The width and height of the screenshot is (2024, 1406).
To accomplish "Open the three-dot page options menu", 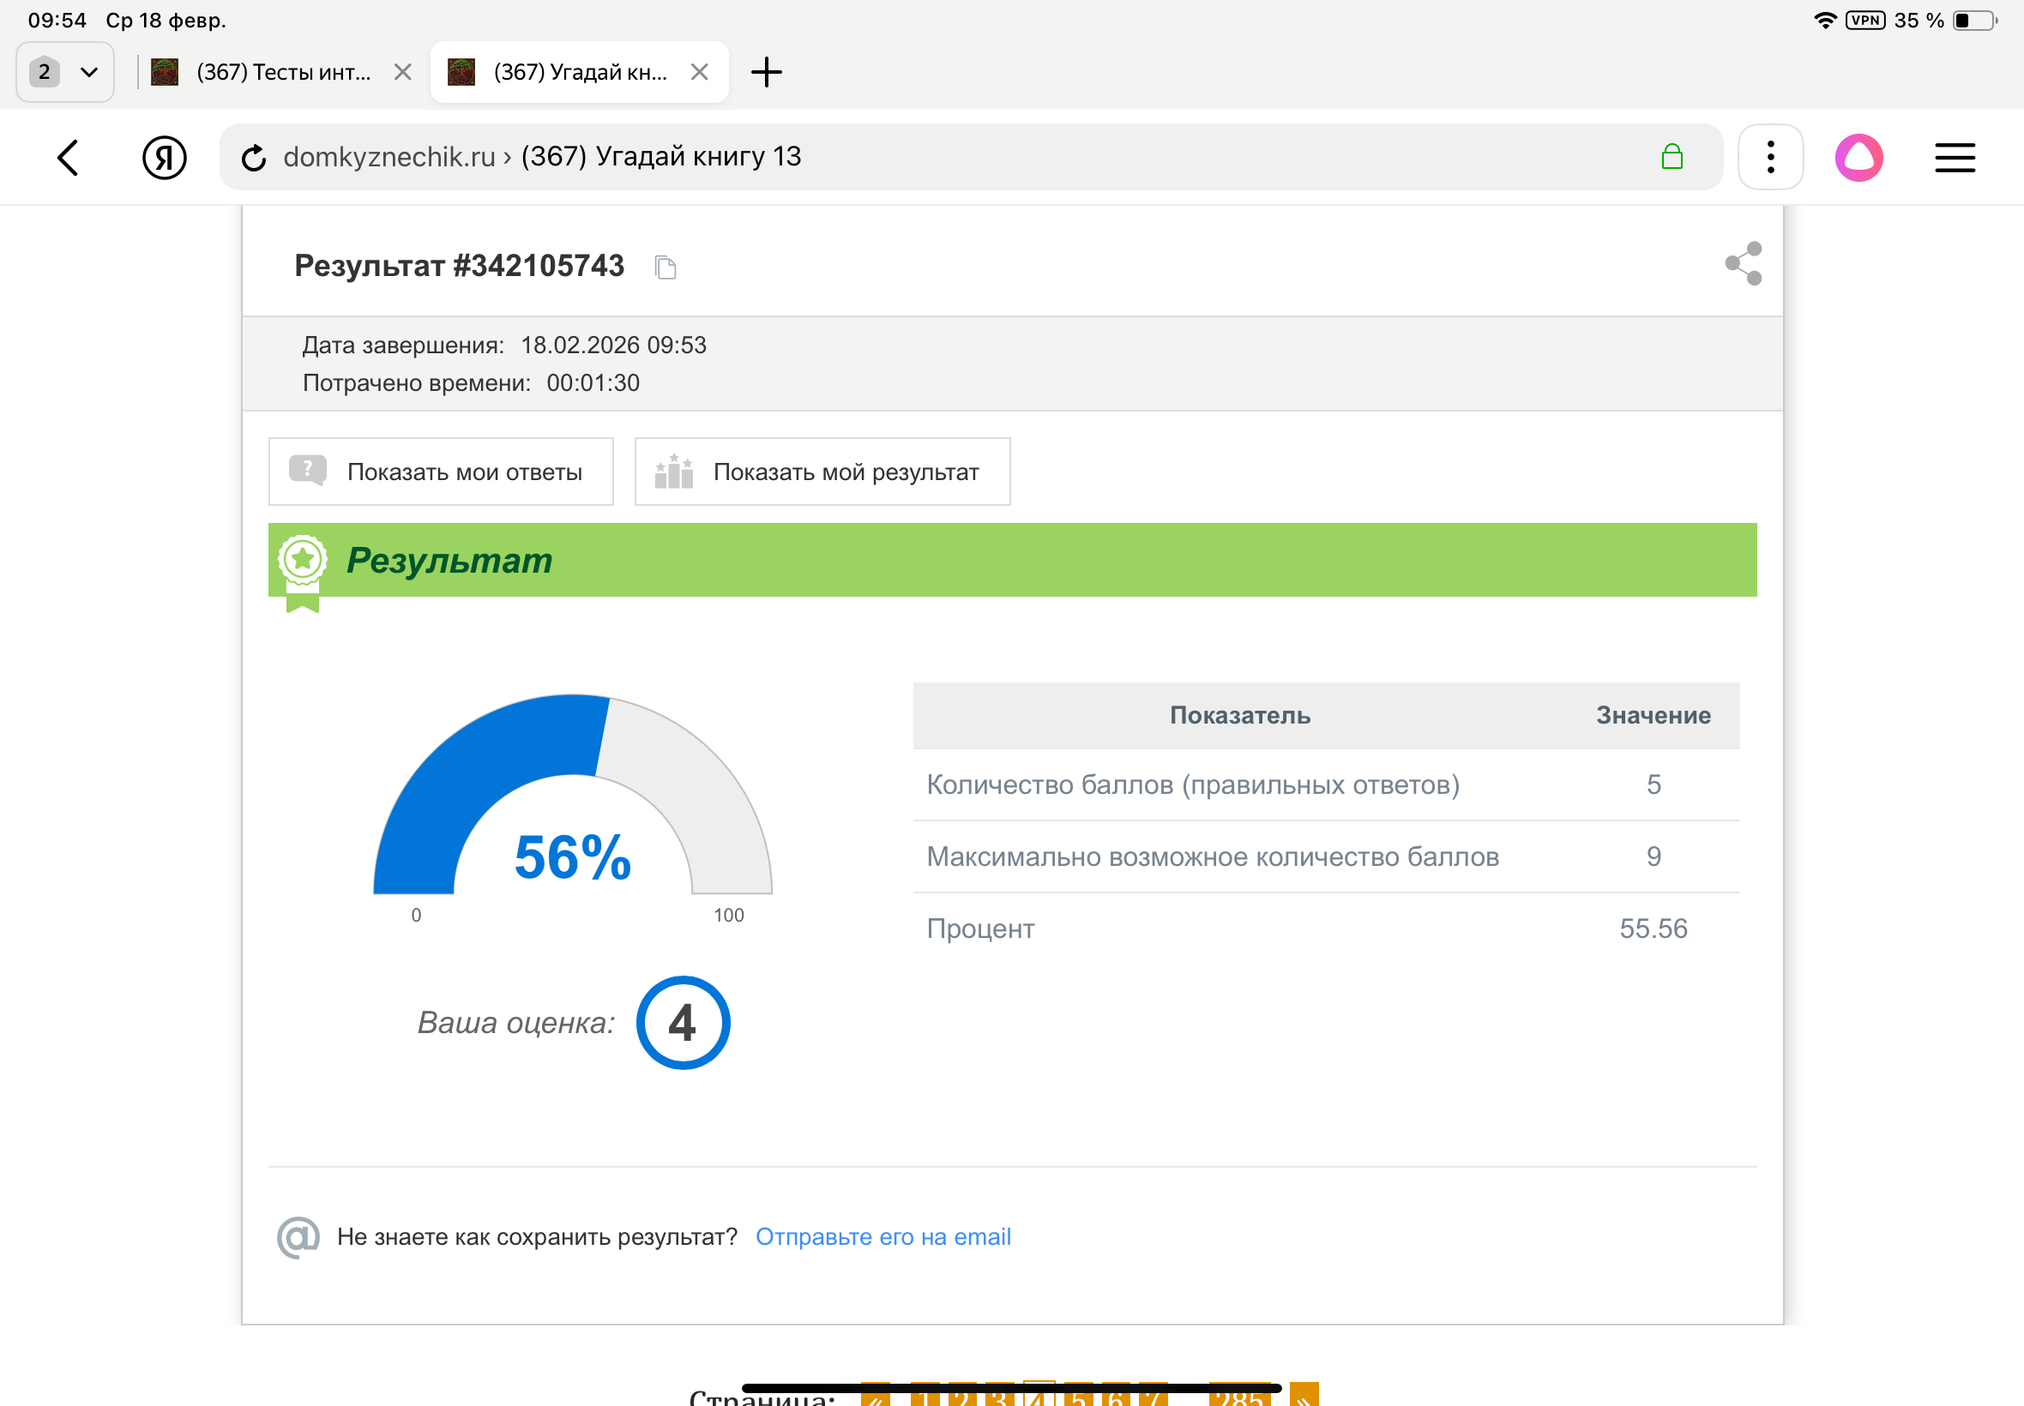I will (x=1770, y=158).
